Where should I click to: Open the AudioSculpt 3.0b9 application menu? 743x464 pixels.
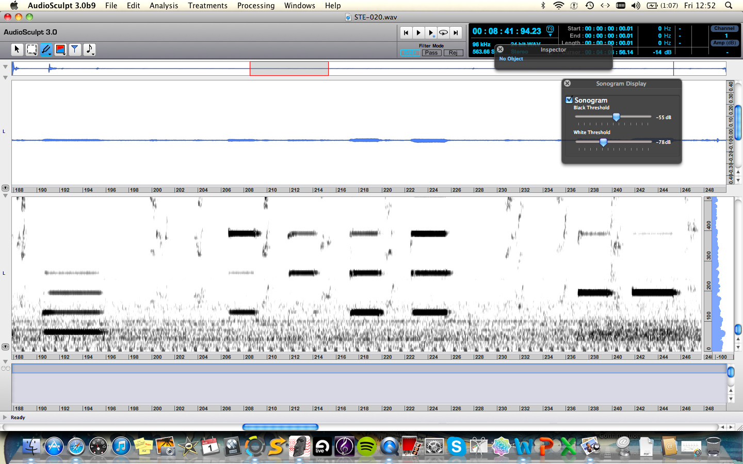62,5
